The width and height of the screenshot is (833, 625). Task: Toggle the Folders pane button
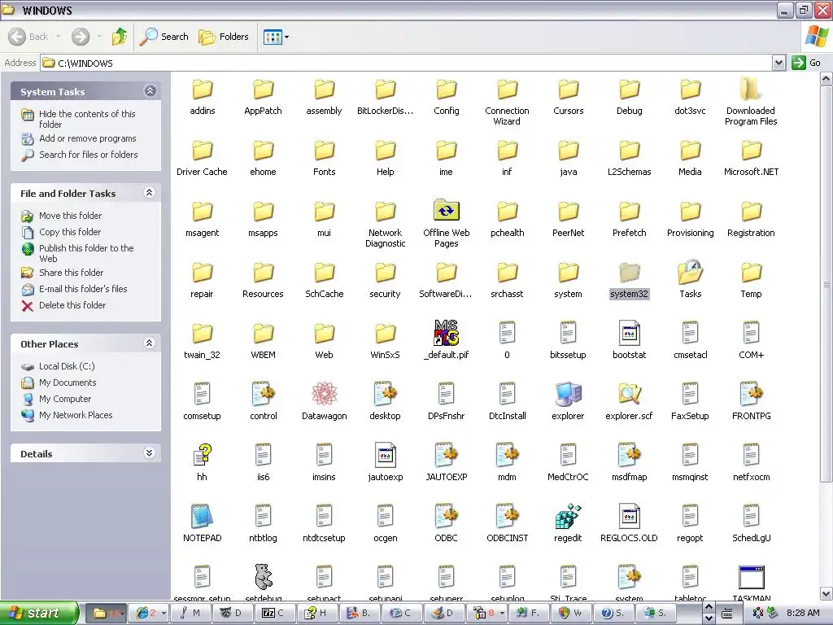pyautogui.click(x=224, y=37)
